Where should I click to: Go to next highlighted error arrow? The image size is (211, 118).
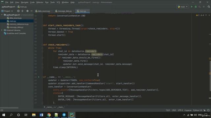209,15
